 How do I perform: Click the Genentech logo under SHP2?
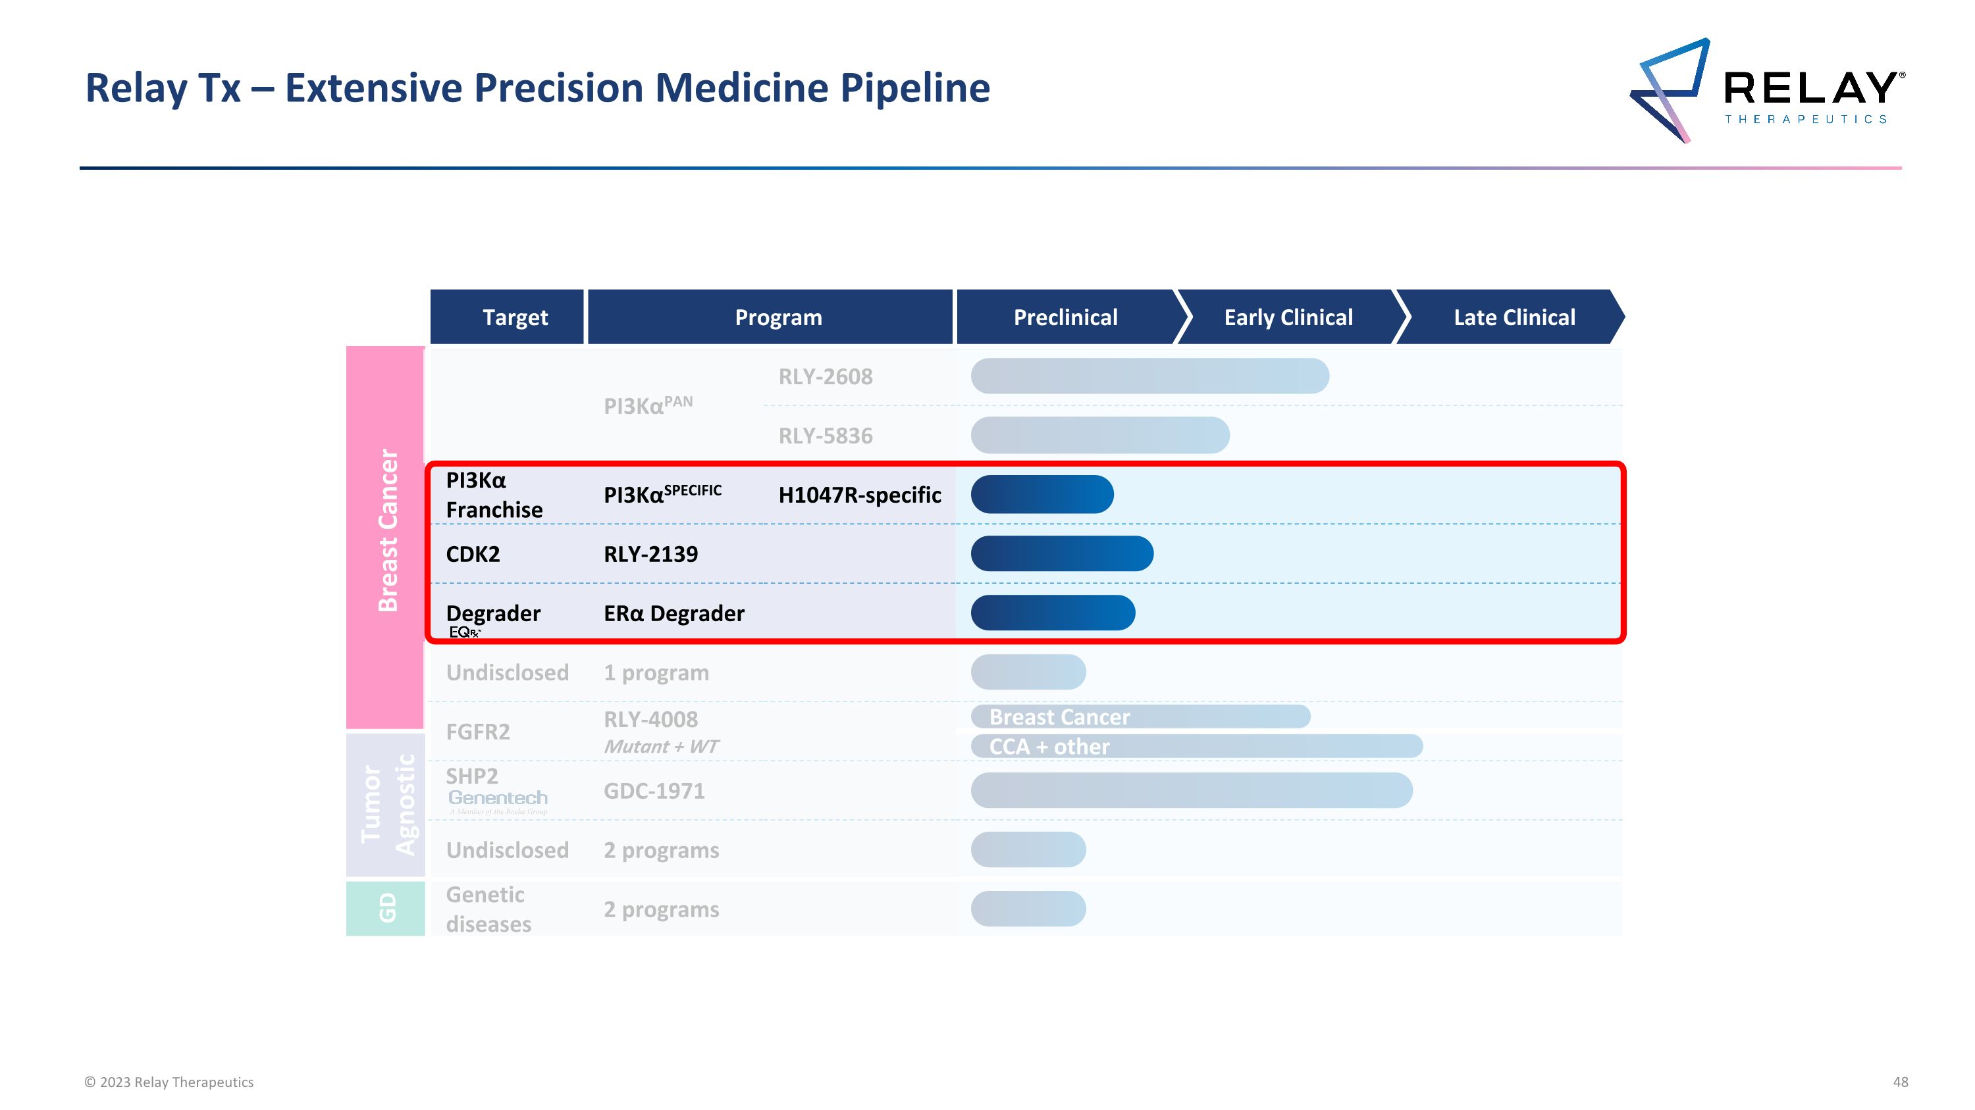point(498,798)
